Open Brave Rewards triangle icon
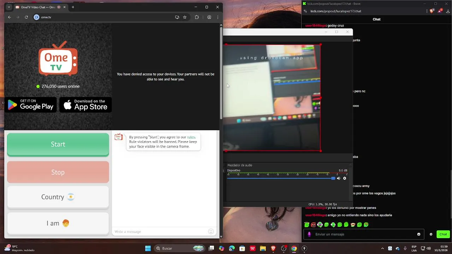 pyautogui.click(x=440, y=11)
